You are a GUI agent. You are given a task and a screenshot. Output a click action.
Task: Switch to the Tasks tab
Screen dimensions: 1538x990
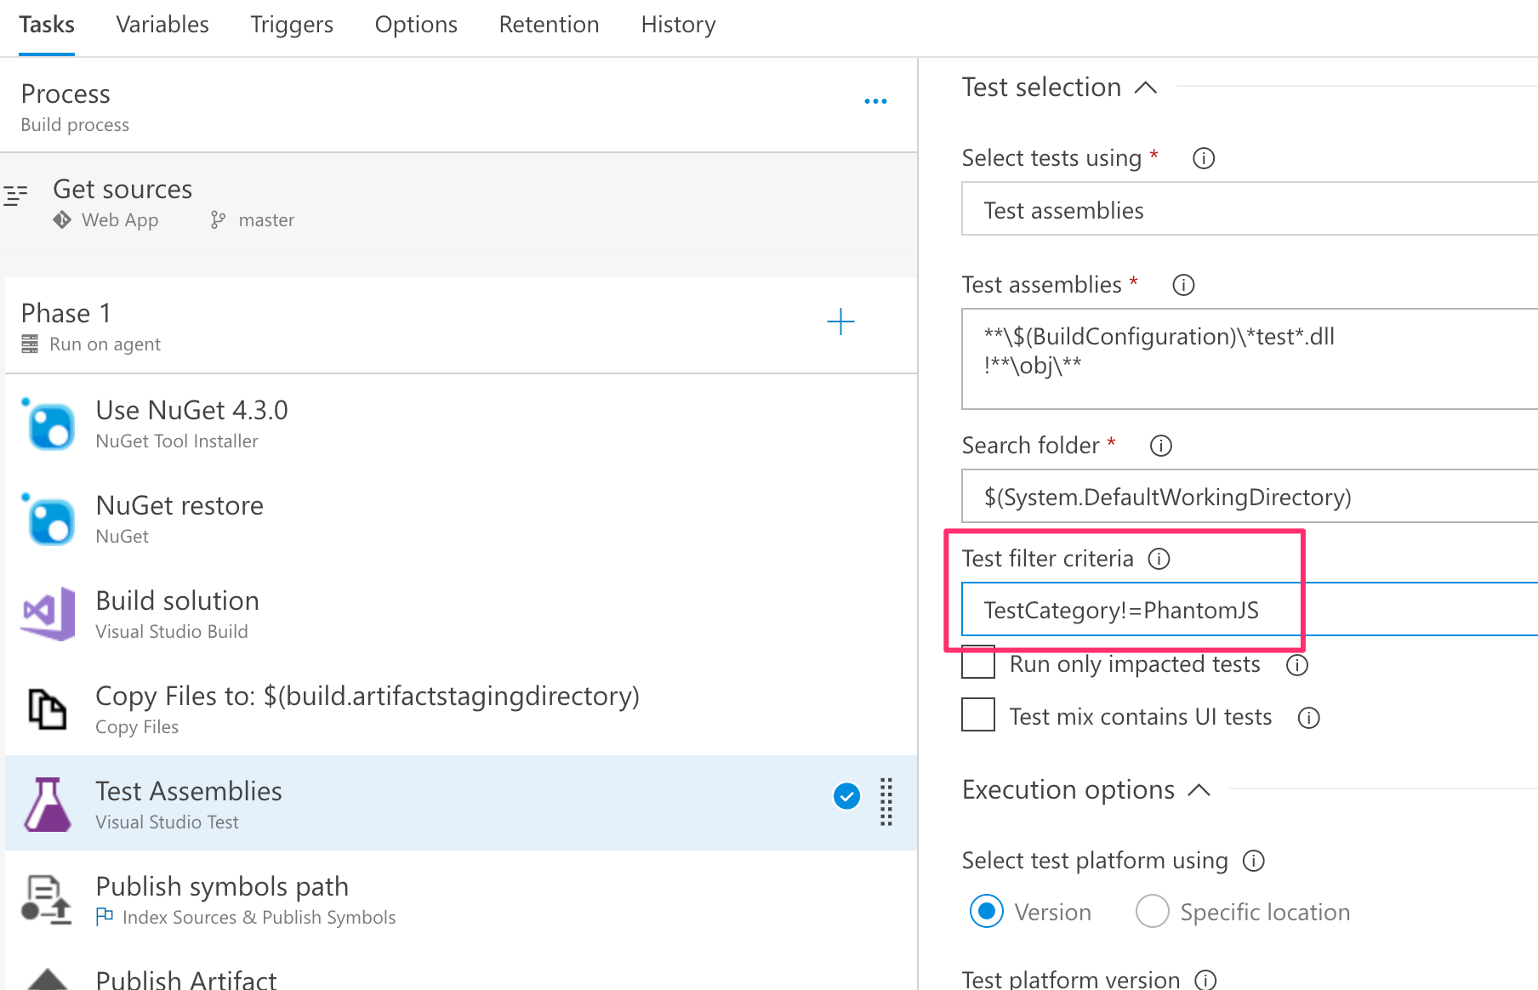[47, 25]
